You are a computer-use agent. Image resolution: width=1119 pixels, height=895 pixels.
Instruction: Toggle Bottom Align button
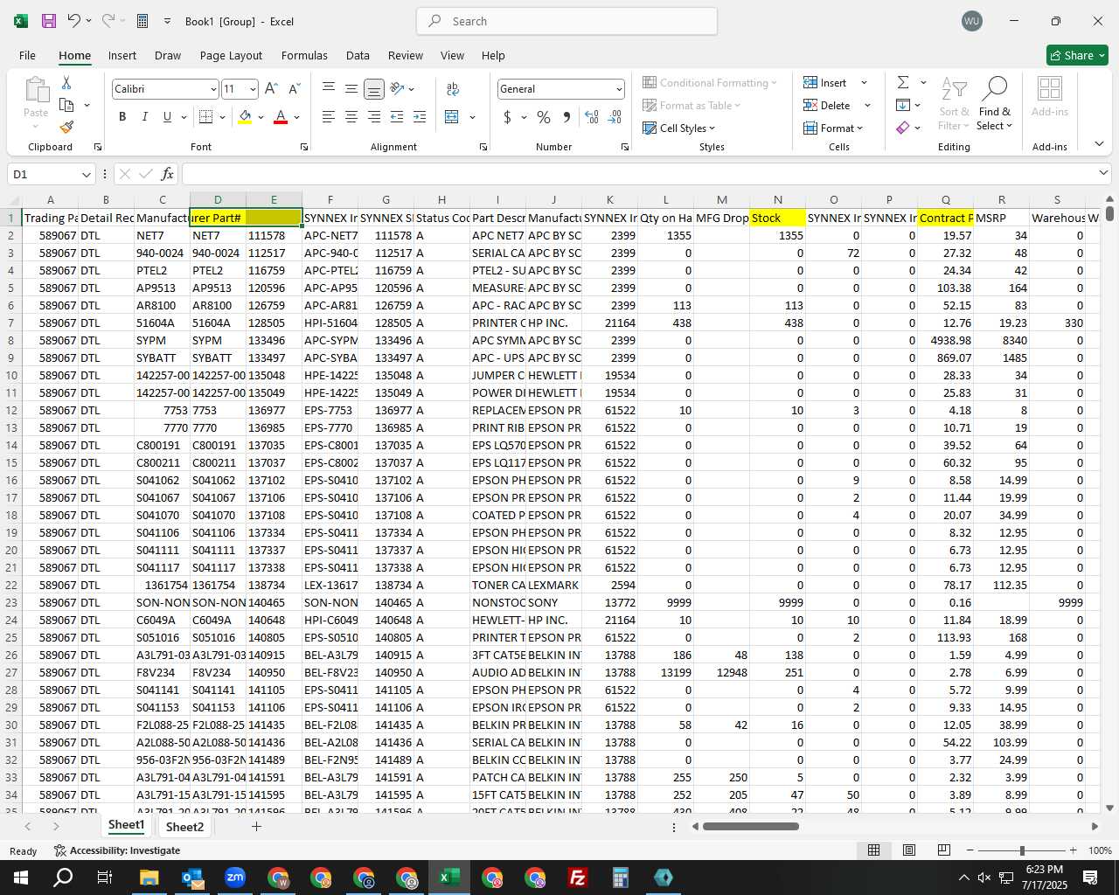373,88
